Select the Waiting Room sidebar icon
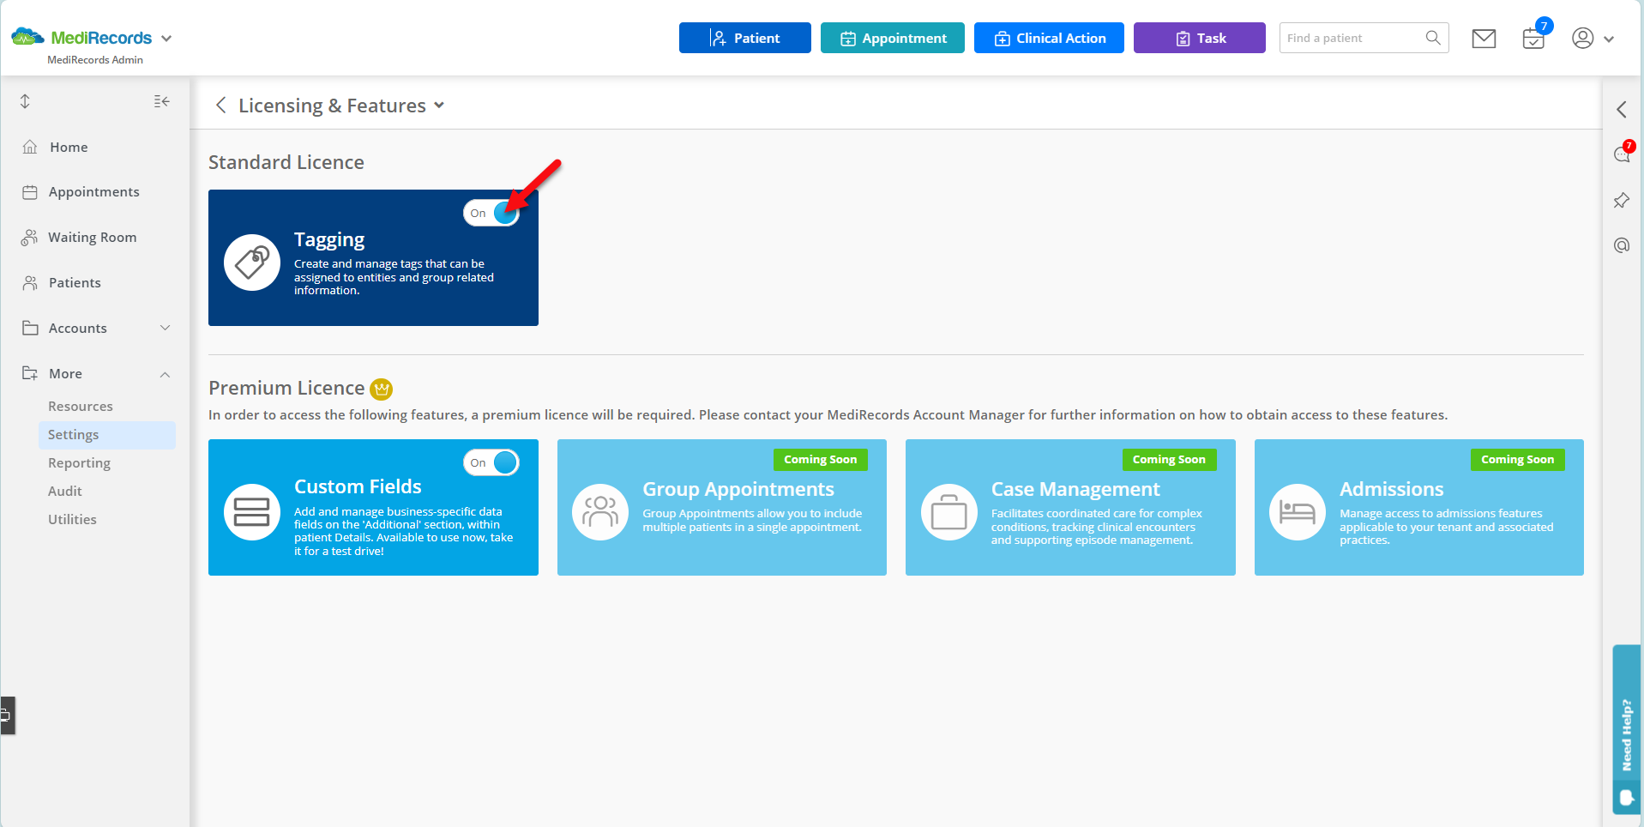This screenshot has width=1644, height=827. pos(30,237)
